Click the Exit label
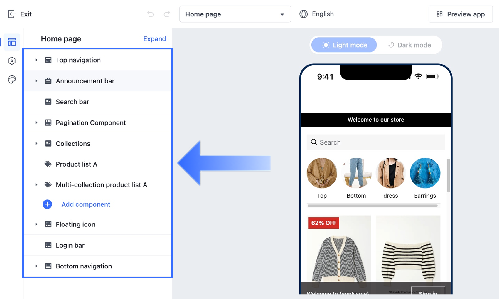The image size is (499, 299). point(26,14)
